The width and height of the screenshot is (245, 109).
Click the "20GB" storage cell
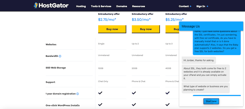tap(134, 68)
